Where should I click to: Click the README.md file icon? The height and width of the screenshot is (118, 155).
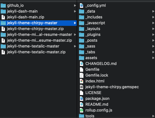coord(82,104)
